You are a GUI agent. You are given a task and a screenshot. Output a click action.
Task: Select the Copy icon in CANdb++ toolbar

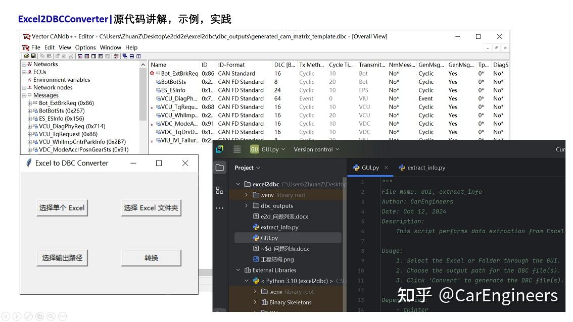(42, 56)
